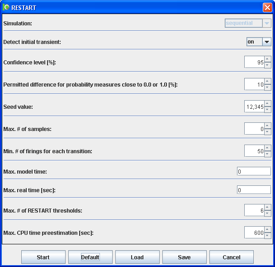
Task: Cancel the RESTART dialog
Action: (232, 257)
